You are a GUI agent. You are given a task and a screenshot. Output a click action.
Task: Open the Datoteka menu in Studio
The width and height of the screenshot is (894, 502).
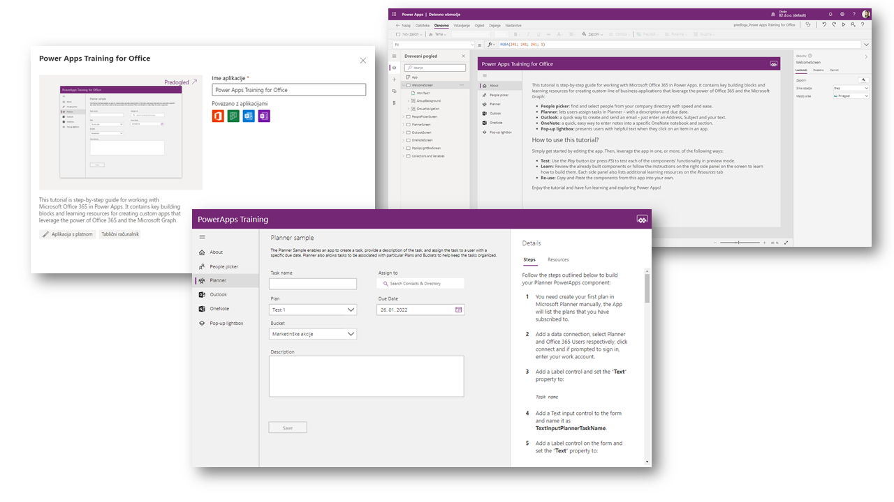(x=423, y=24)
